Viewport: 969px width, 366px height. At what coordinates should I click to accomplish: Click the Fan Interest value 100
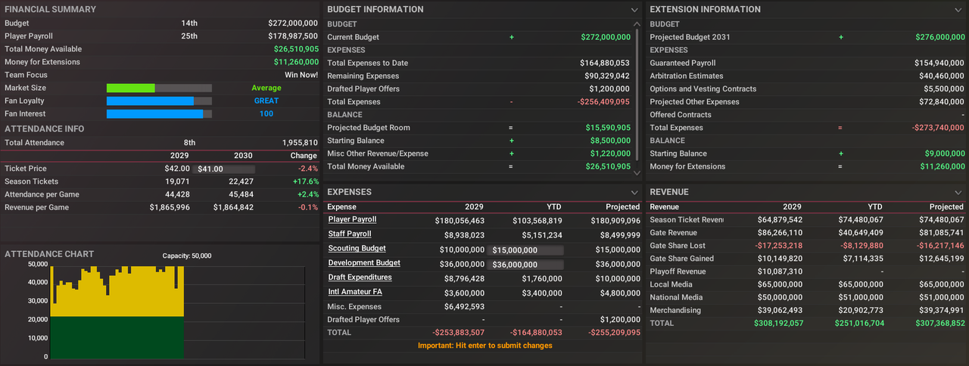(266, 113)
